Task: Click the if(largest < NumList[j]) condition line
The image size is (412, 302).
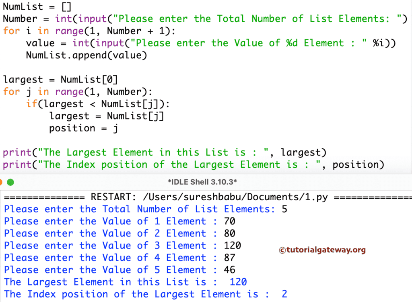Action: click(x=99, y=104)
